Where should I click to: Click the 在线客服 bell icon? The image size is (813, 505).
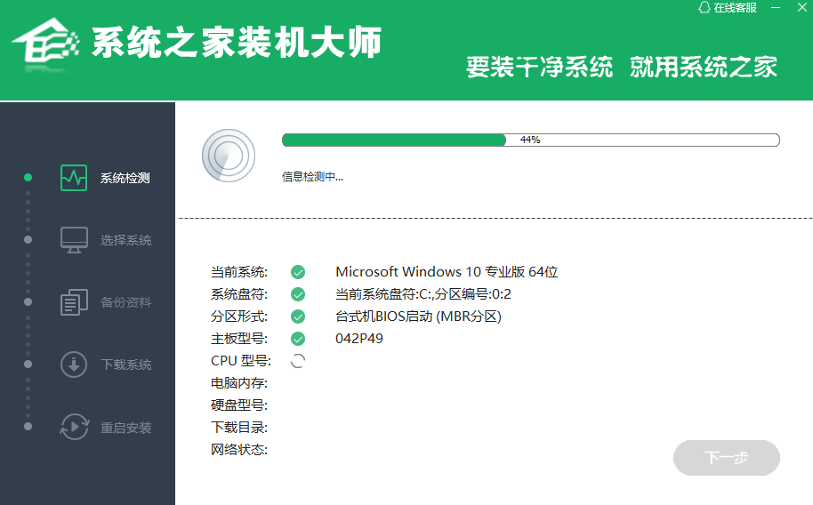[x=704, y=7]
